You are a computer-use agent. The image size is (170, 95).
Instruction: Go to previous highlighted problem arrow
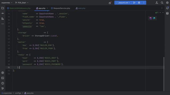[160, 13]
